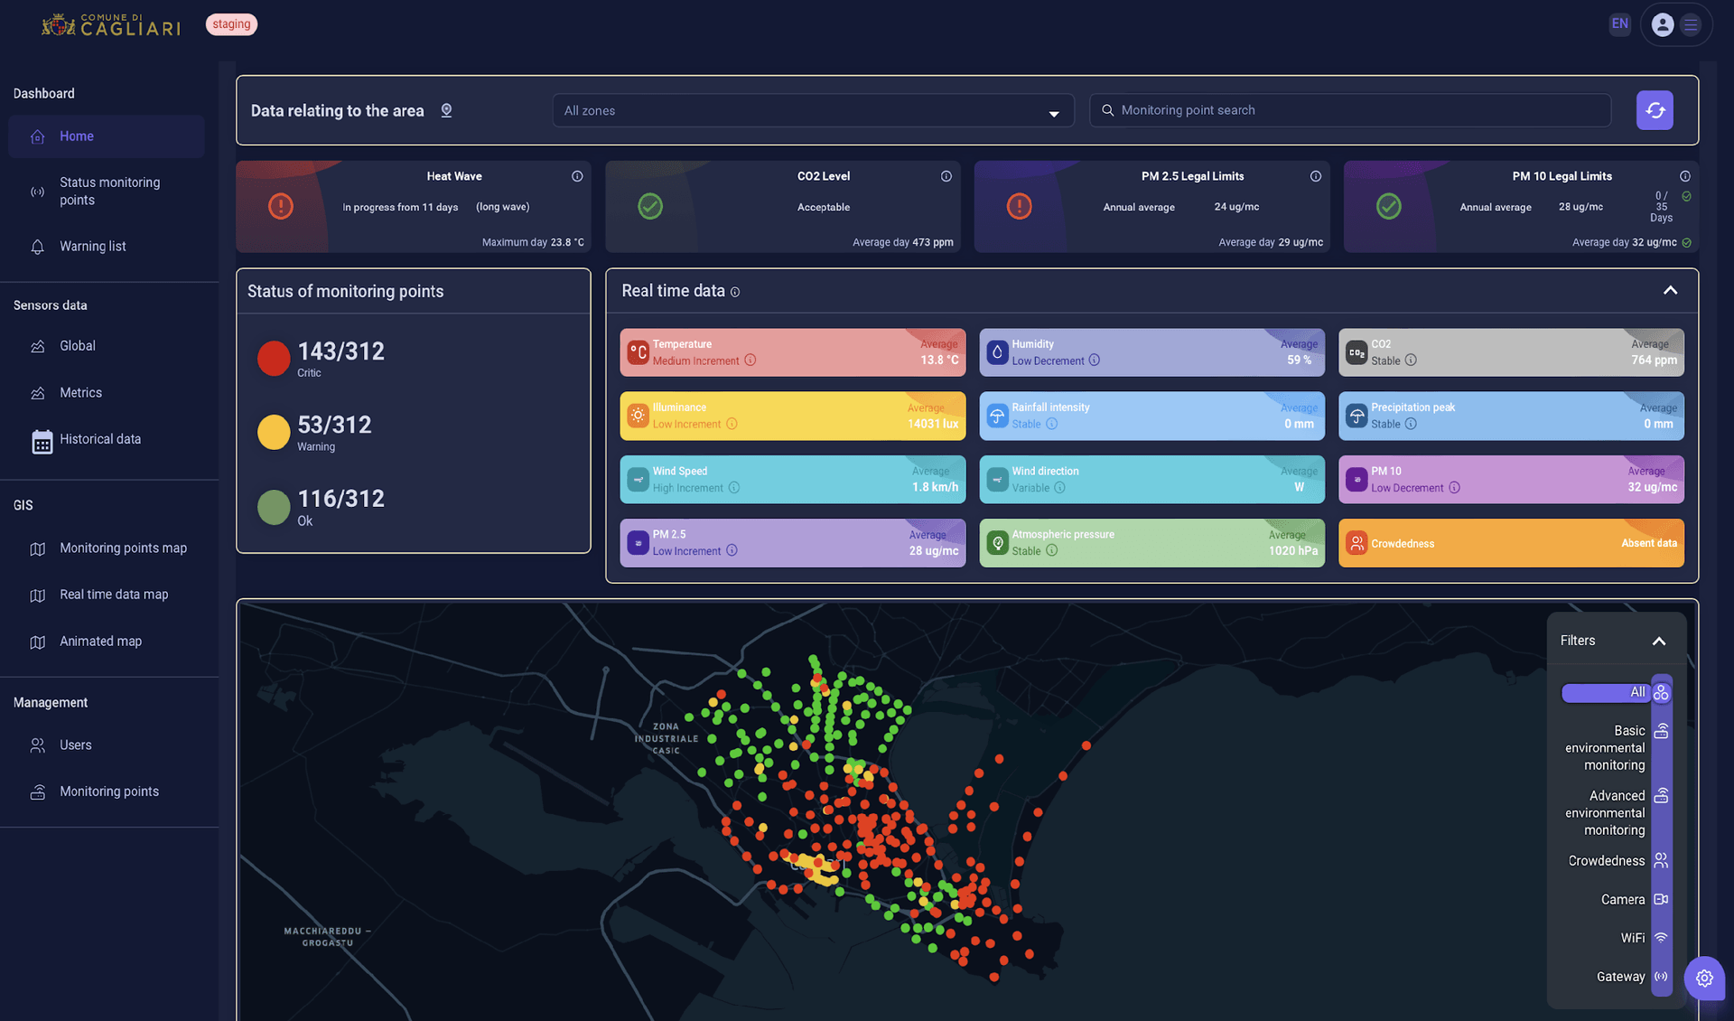The image size is (1734, 1021).
Task: Open the Users management page
Action: 75,745
